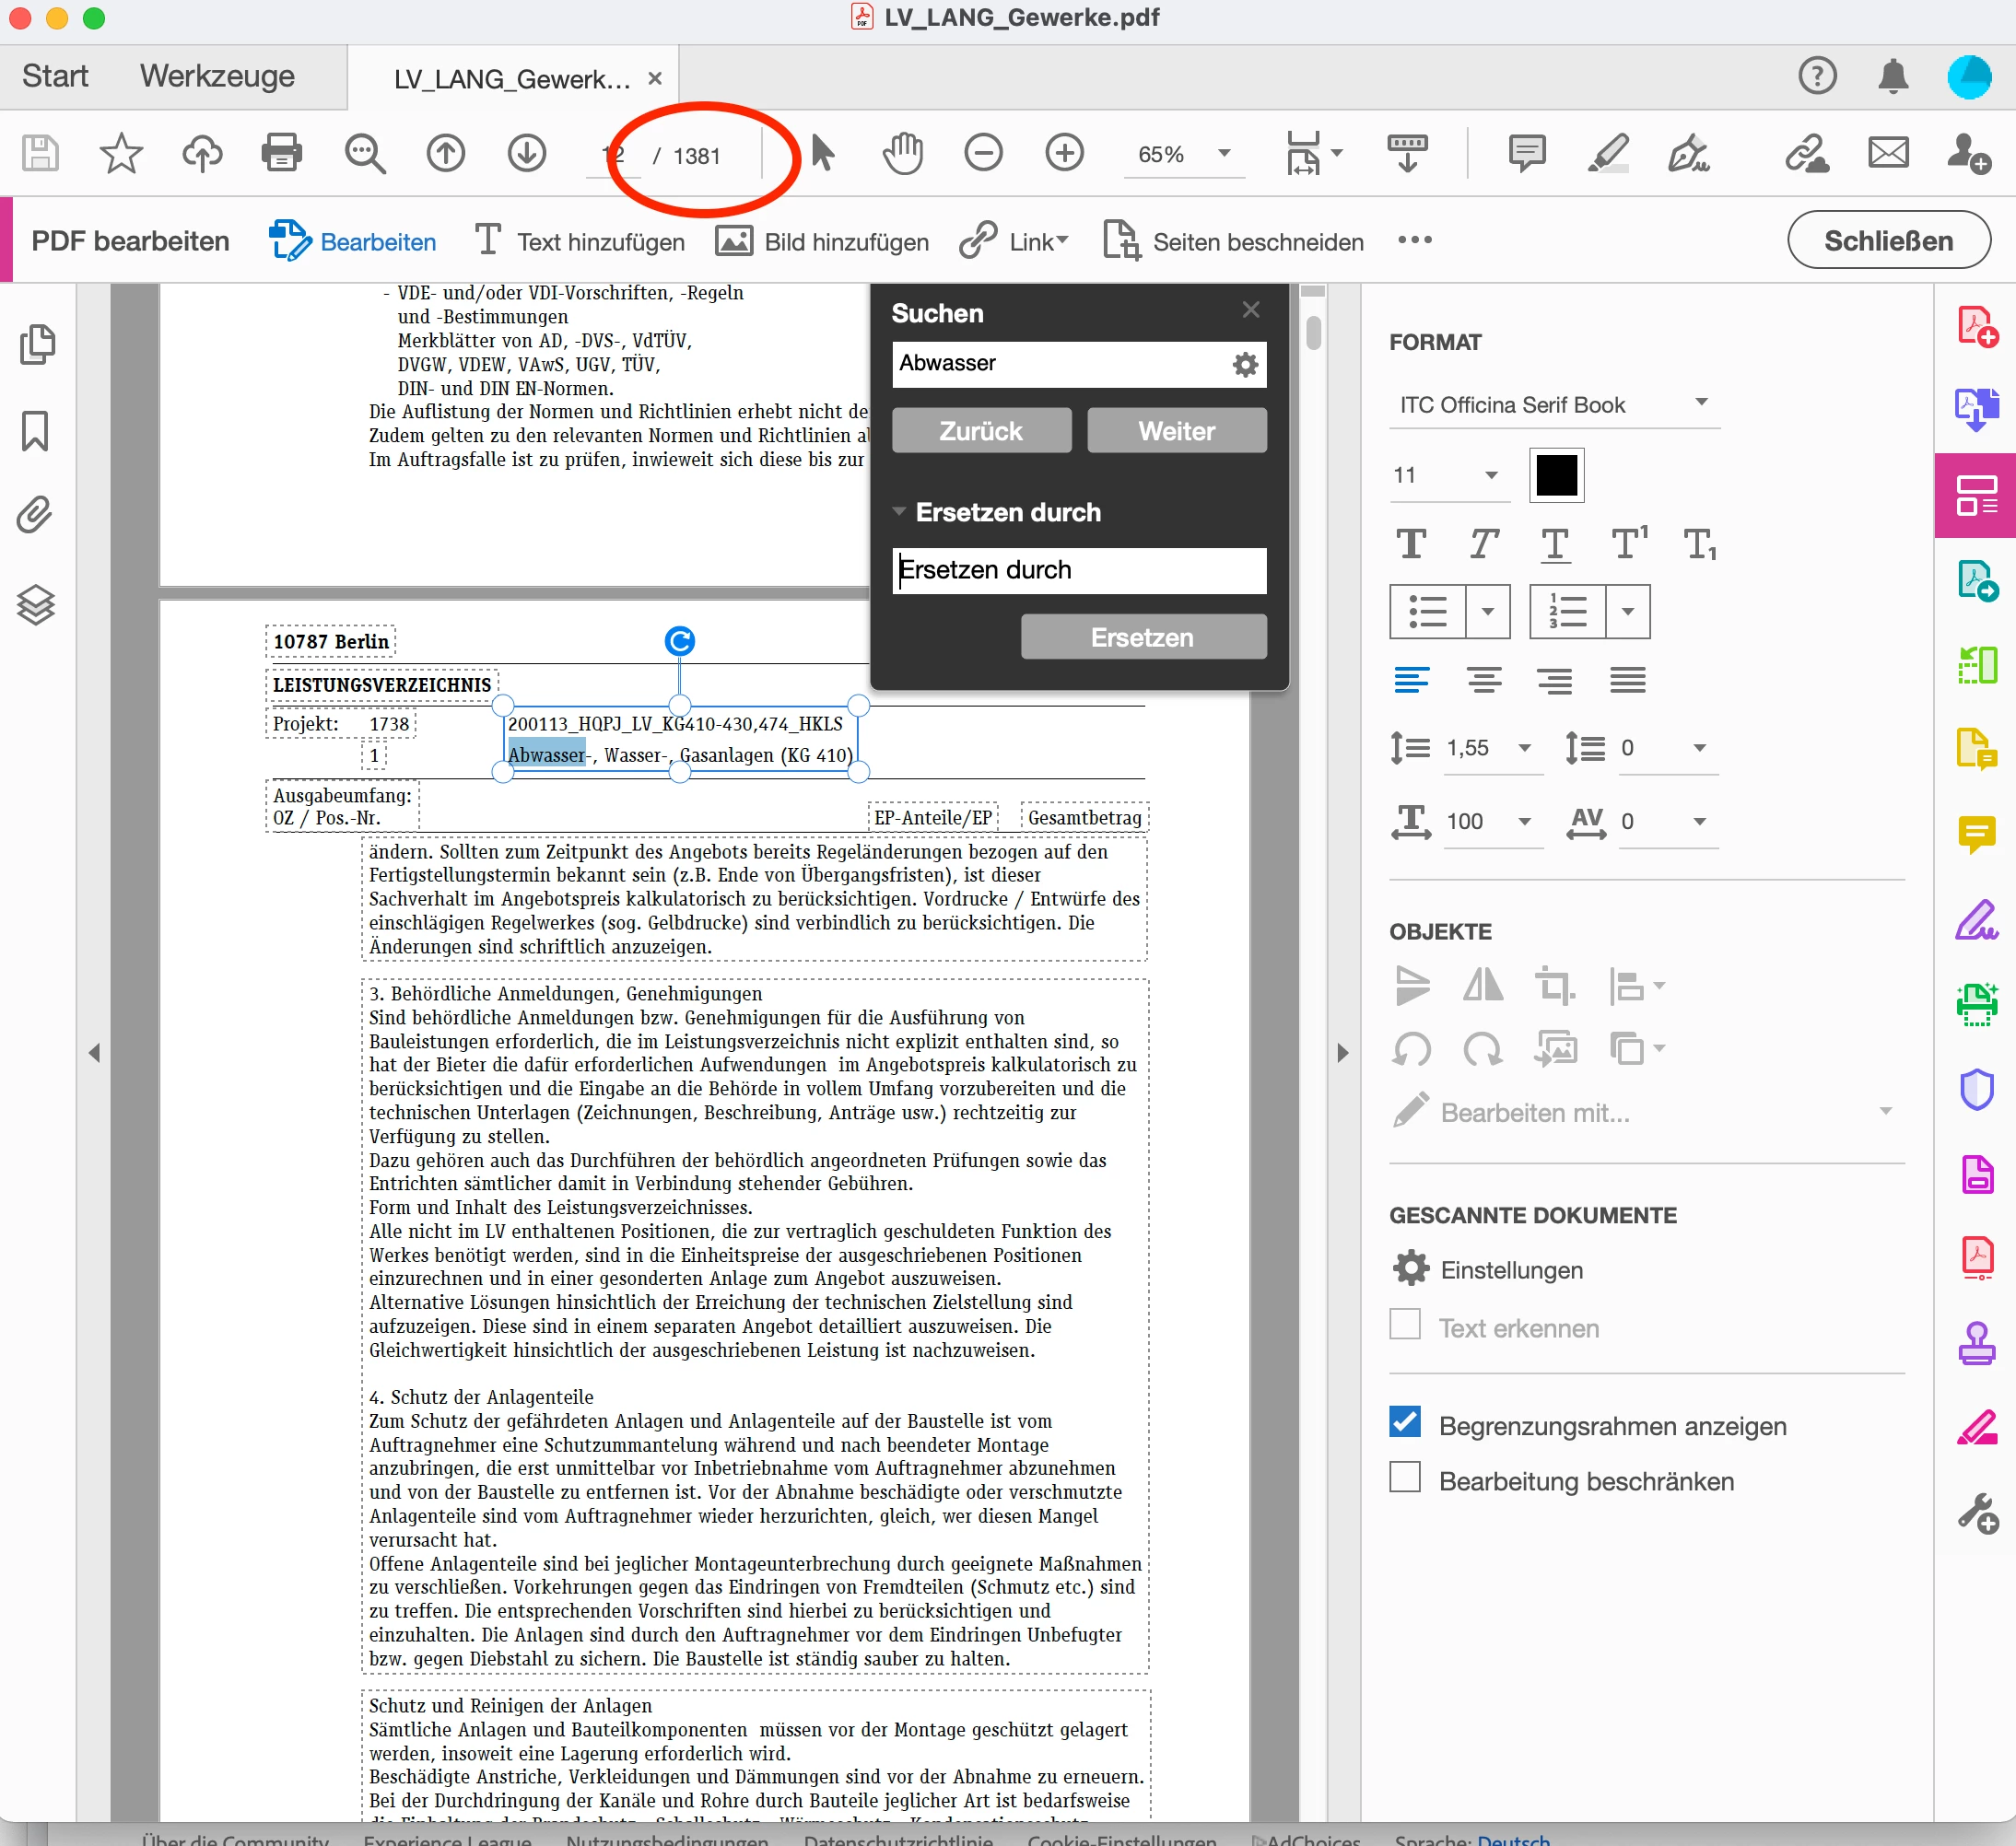Viewport: 2016px width, 1846px height.
Task: Open the 65% zoom level dropdown
Action: (1224, 154)
